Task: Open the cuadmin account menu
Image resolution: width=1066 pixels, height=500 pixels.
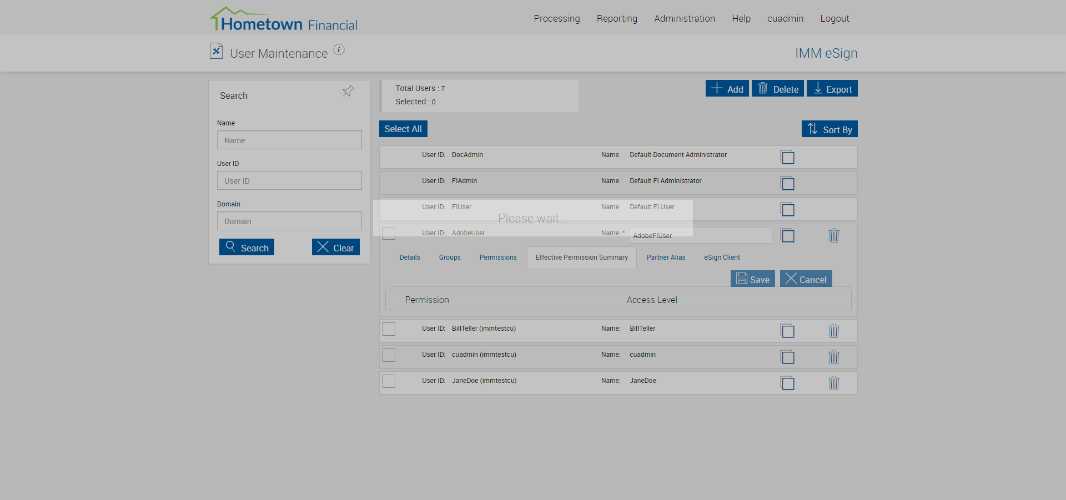Action: click(x=786, y=18)
